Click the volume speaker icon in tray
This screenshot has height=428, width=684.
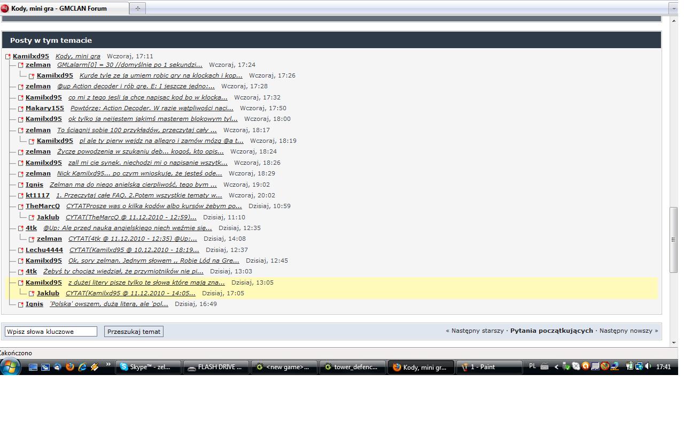pos(648,366)
